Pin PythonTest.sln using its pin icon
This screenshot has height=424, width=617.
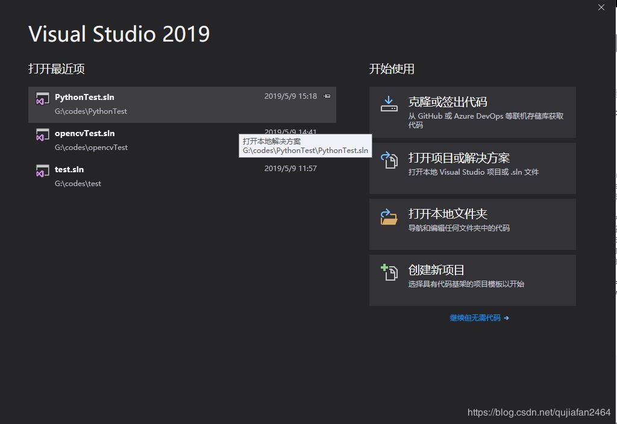(327, 96)
